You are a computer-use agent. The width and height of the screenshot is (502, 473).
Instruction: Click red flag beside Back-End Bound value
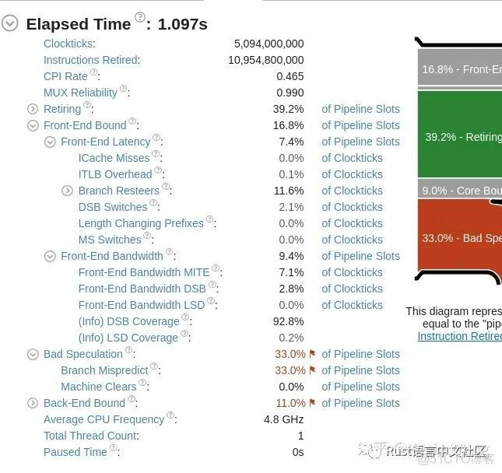click(312, 403)
